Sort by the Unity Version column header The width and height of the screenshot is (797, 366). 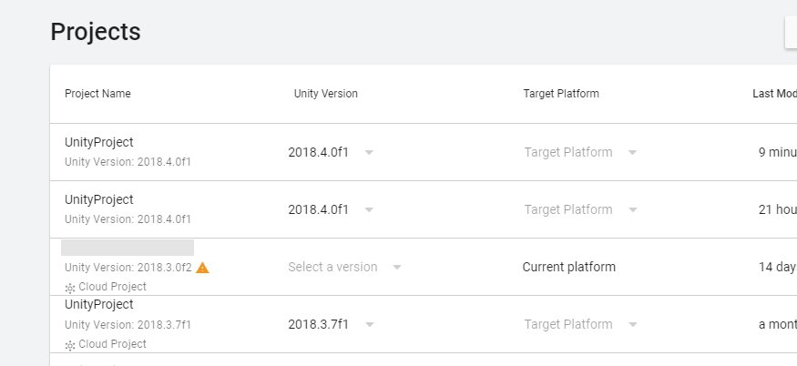coord(326,94)
